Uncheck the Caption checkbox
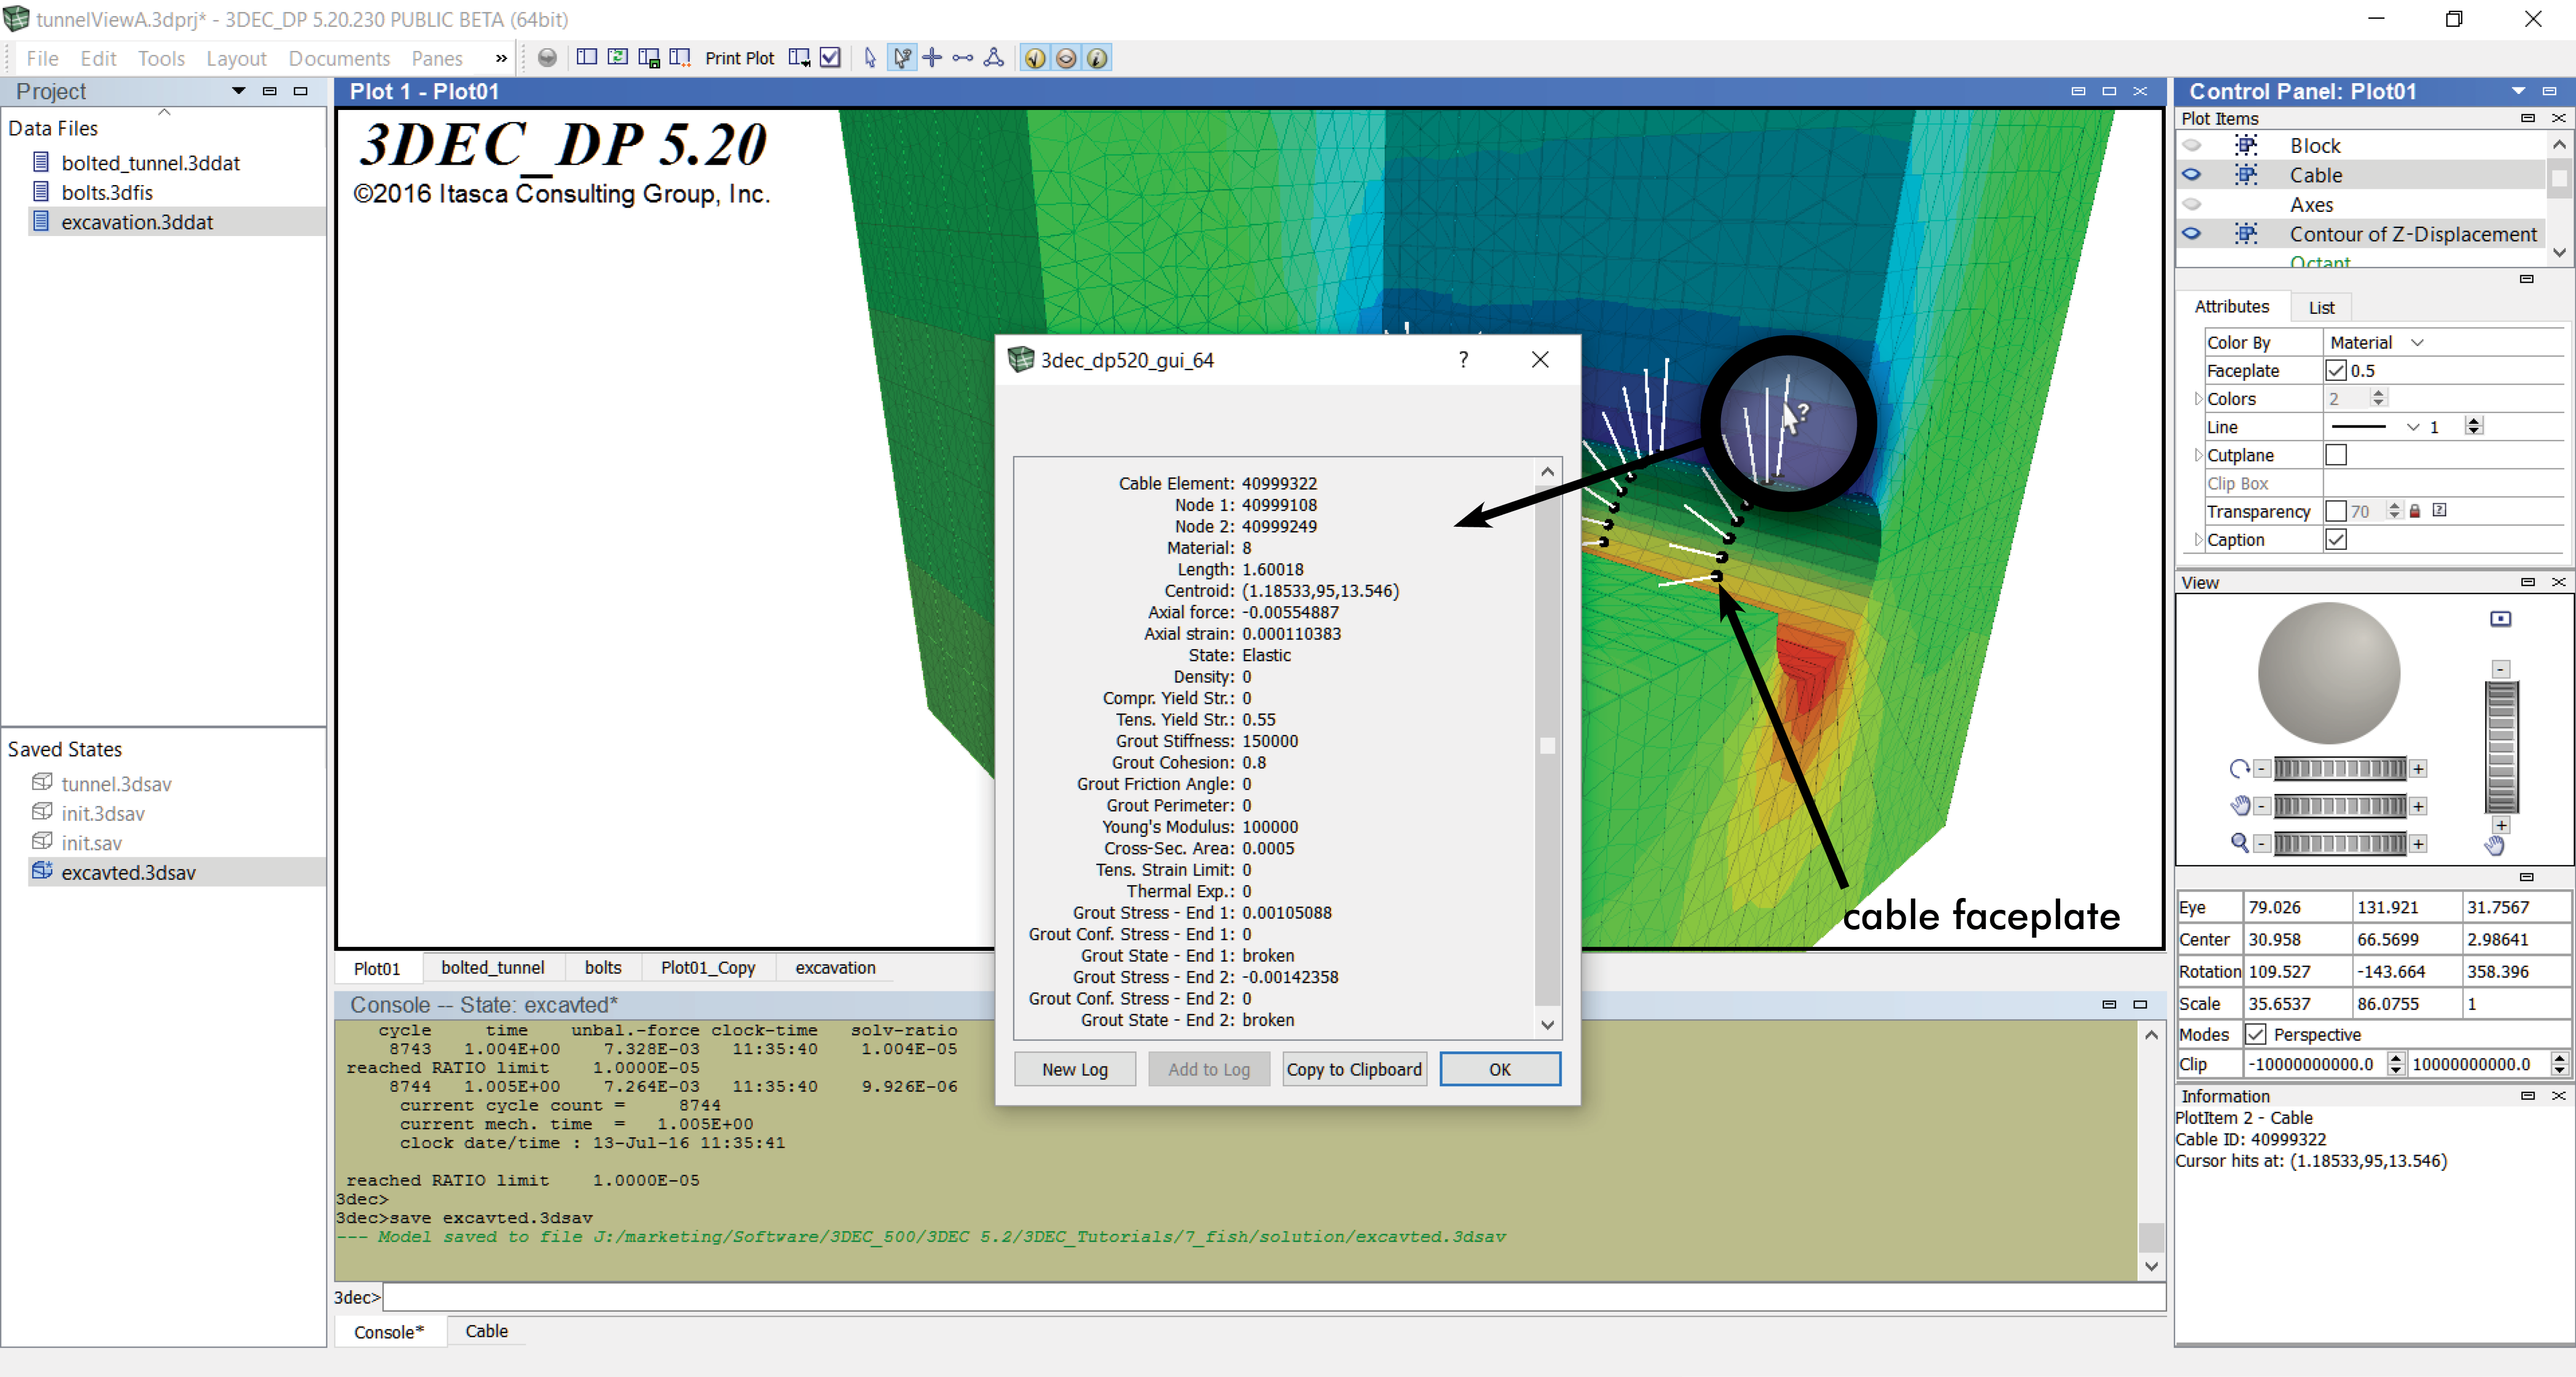The height and width of the screenshot is (1377, 2576). 2336,540
